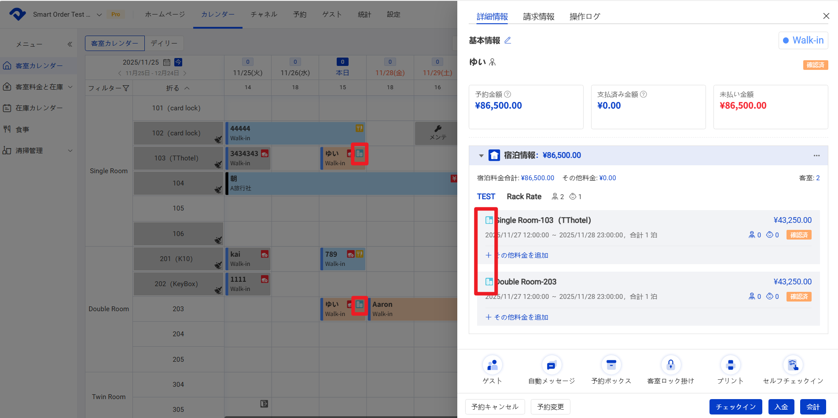Click the 会計 accounting button

tap(813, 407)
